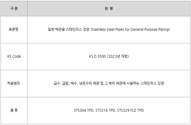Click the word 급탕 in the scope row
The height and width of the screenshot is (125, 191).
pyautogui.click(x=65, y=83)
